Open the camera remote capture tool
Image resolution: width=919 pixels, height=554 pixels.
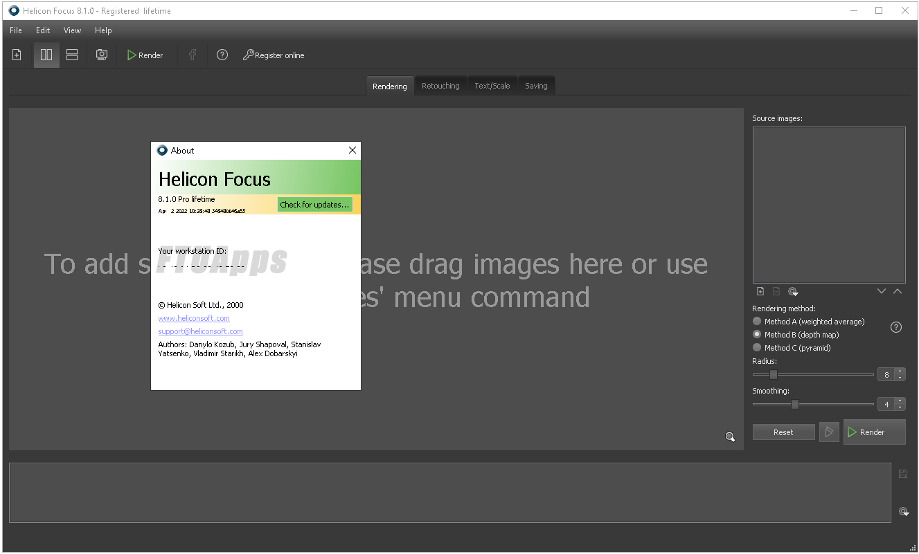coord(102,55)
